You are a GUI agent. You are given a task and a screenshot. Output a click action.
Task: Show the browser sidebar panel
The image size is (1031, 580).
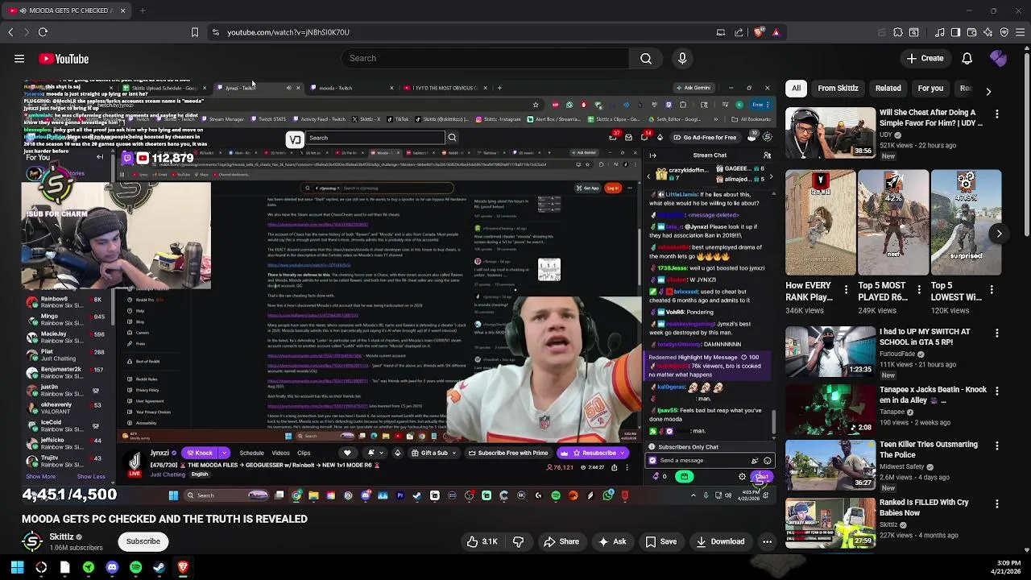coord(955,32)
